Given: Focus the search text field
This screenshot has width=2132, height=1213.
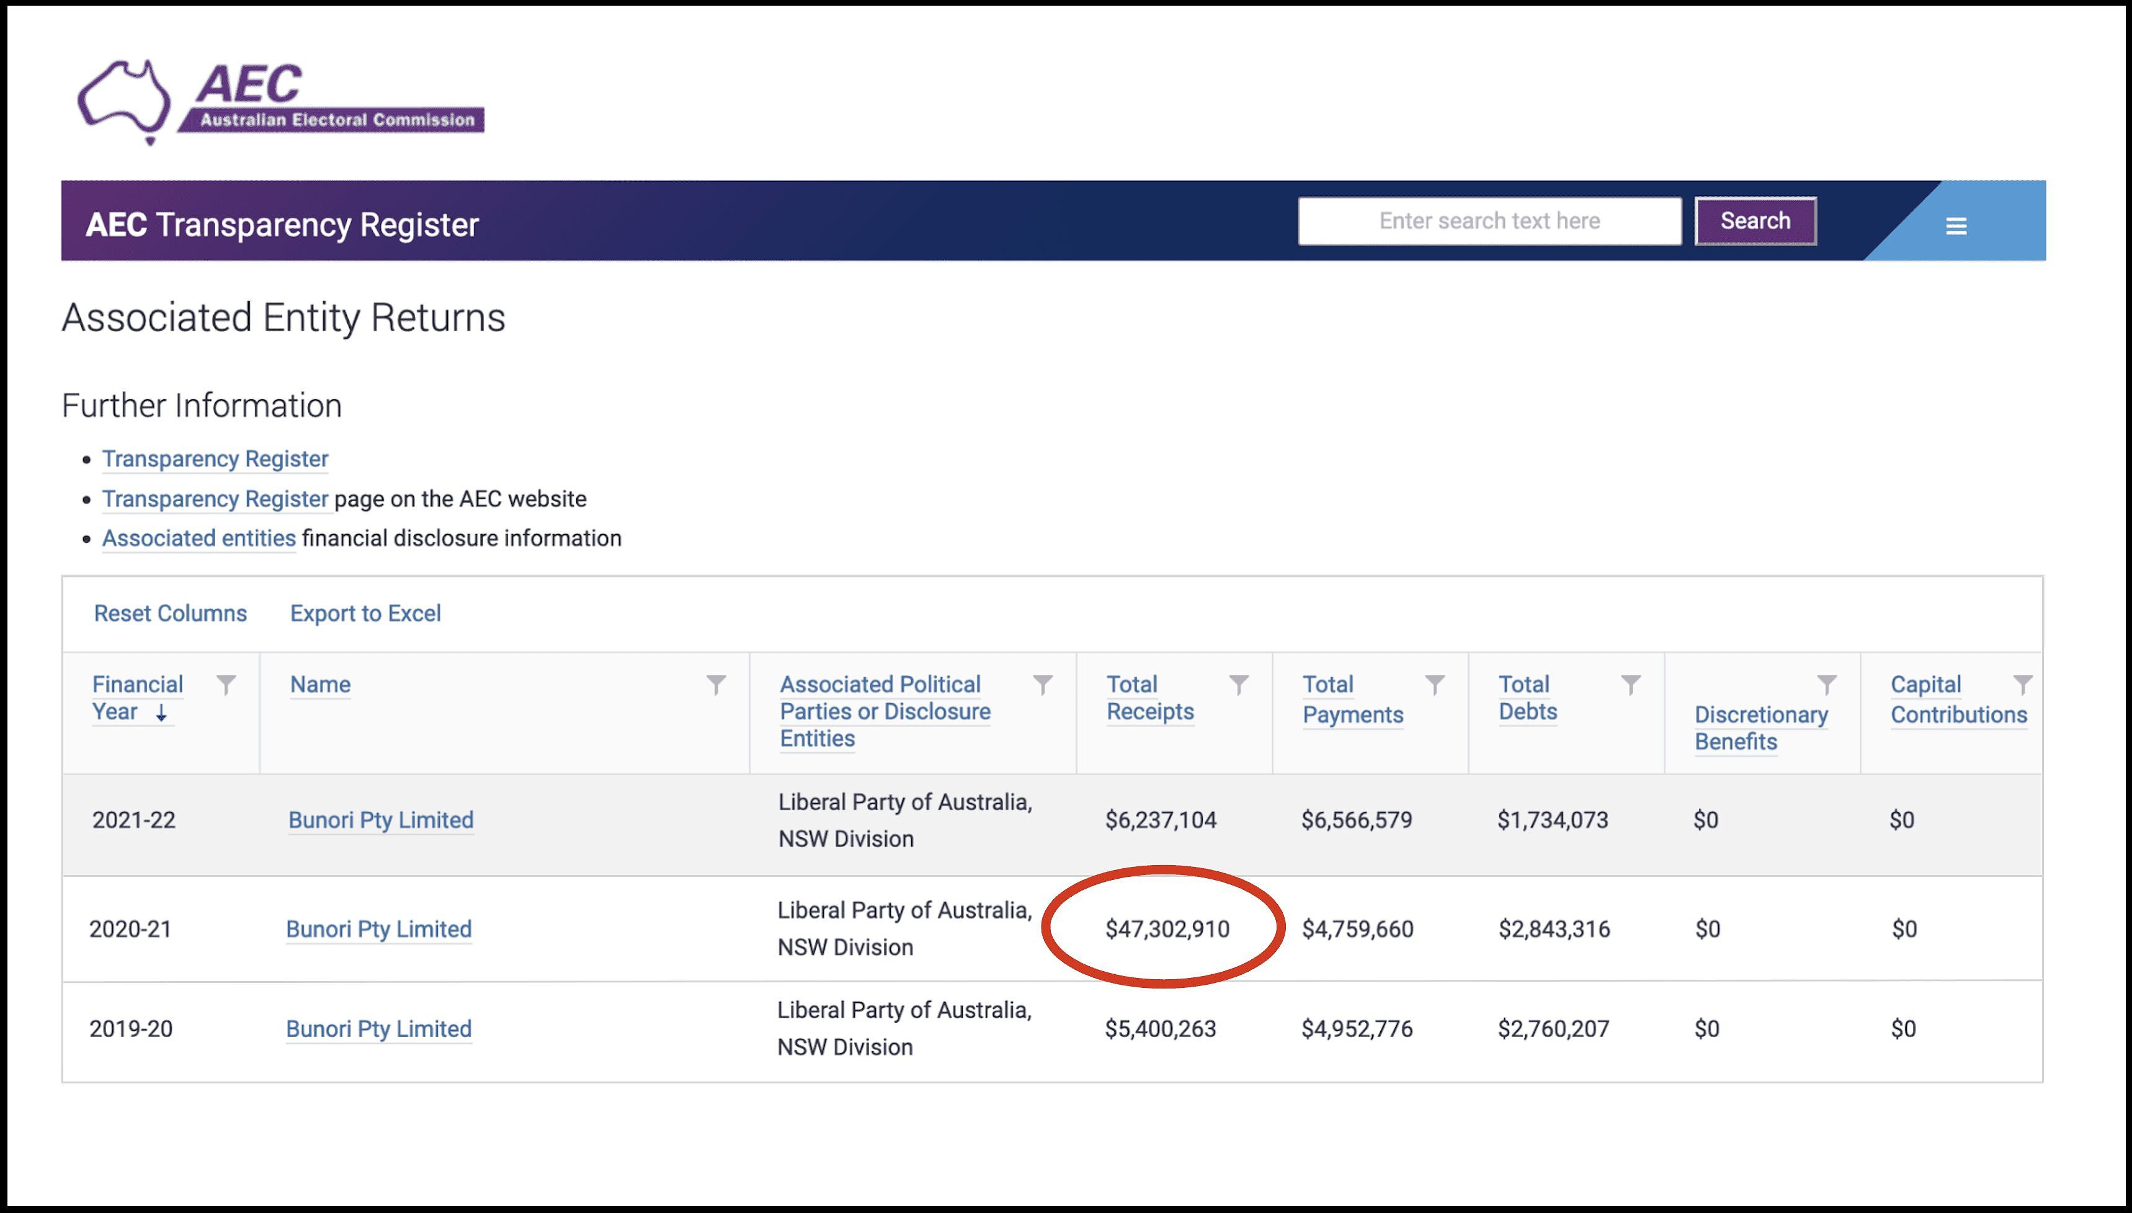Looking at the screenshot, I should [x=1489, y=221].
